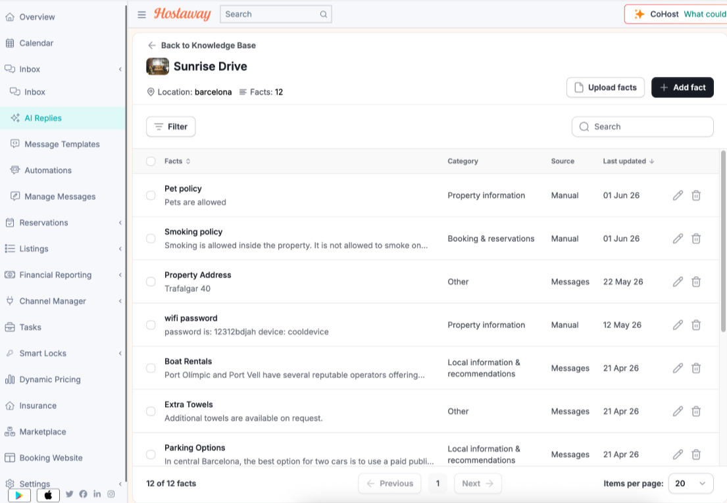Viewport: 727px width, 503px height.
Task: Collapse the Inbox sidebar group
Action: click(x=120, y=69)
